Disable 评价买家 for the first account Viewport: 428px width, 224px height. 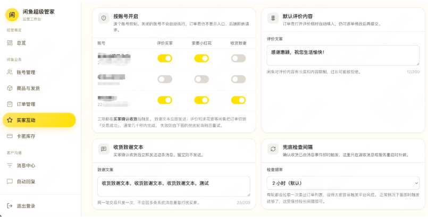[165, 58]
